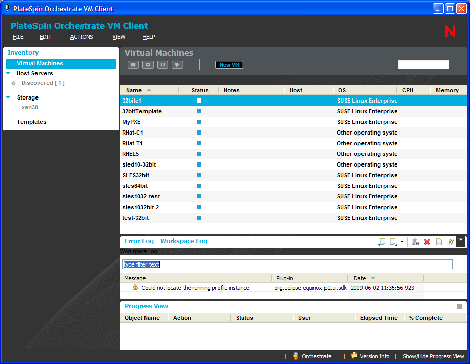
Task: Click the Status column header
Action: 200,90
